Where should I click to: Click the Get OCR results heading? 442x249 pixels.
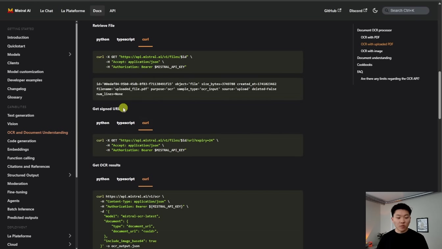106,165
